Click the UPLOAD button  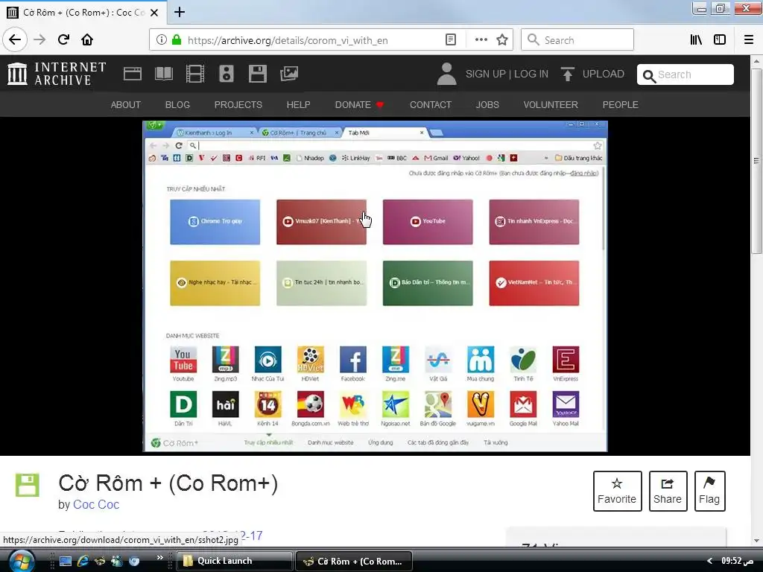(x=592, y=74)
